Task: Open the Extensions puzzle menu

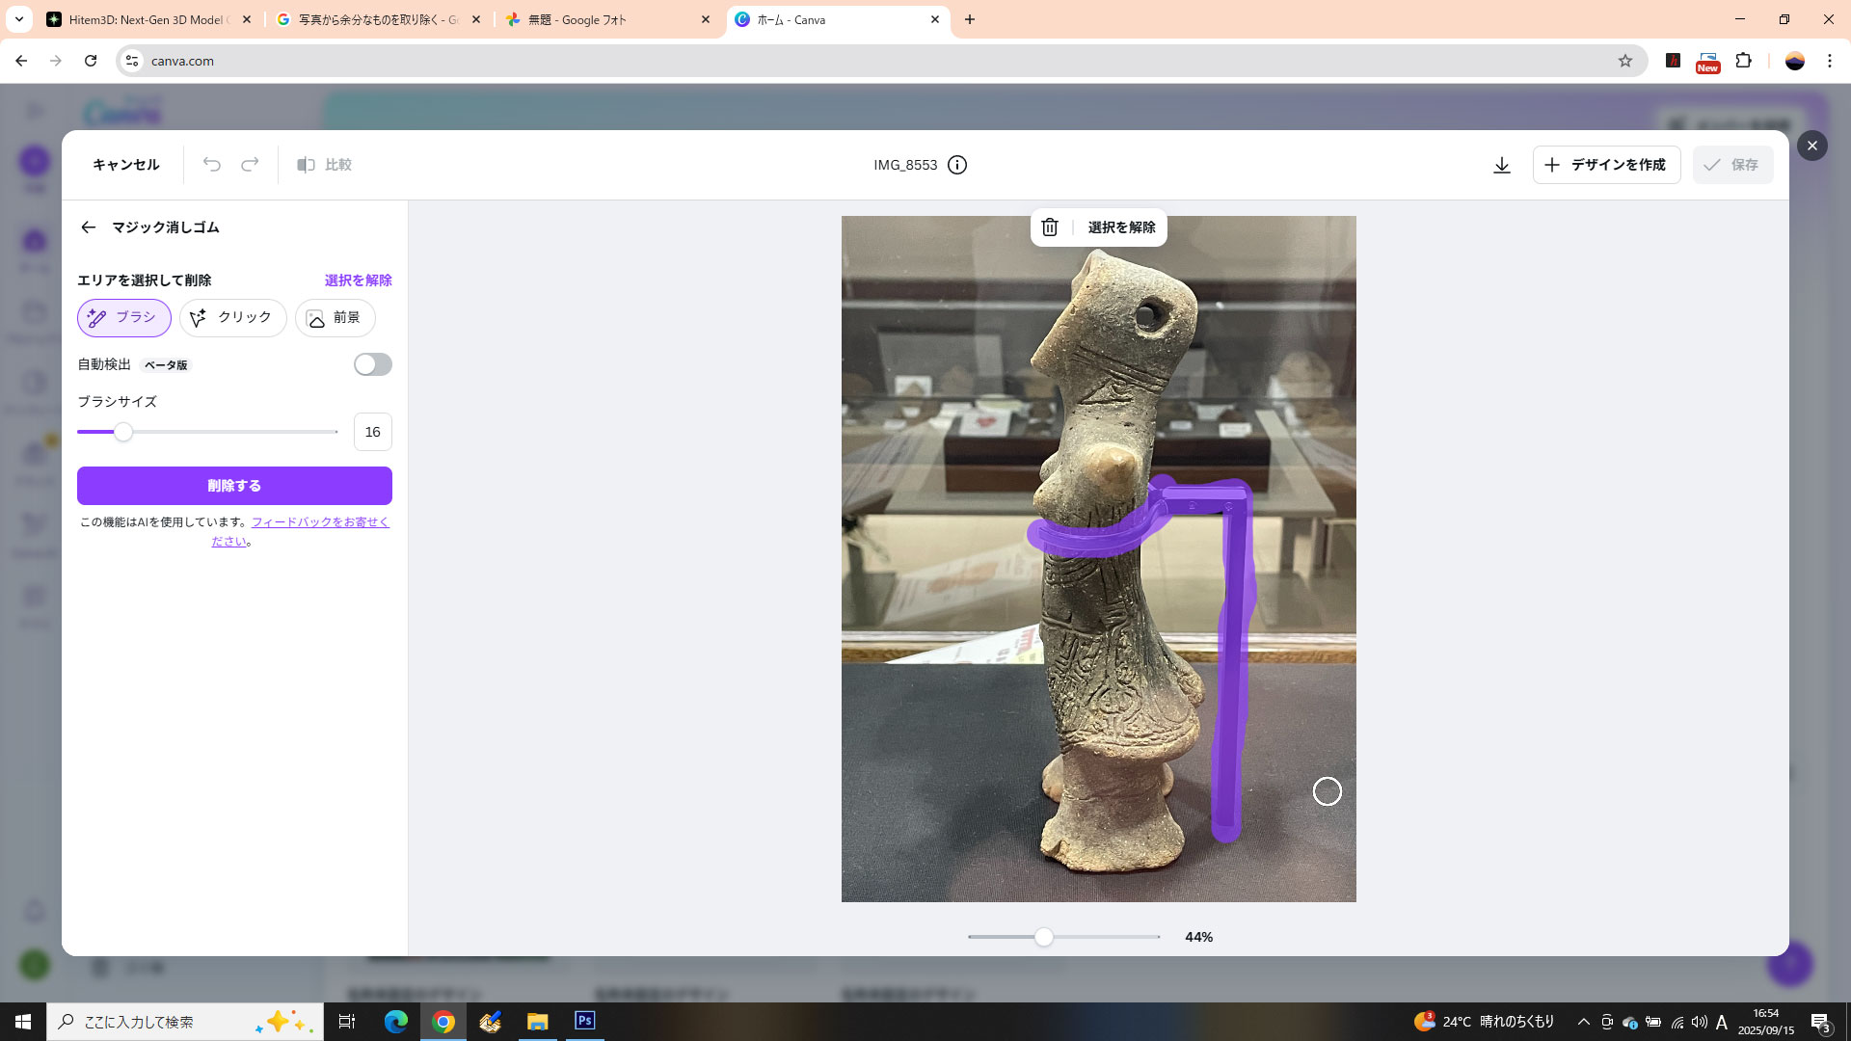Action: pos(1744,61)
